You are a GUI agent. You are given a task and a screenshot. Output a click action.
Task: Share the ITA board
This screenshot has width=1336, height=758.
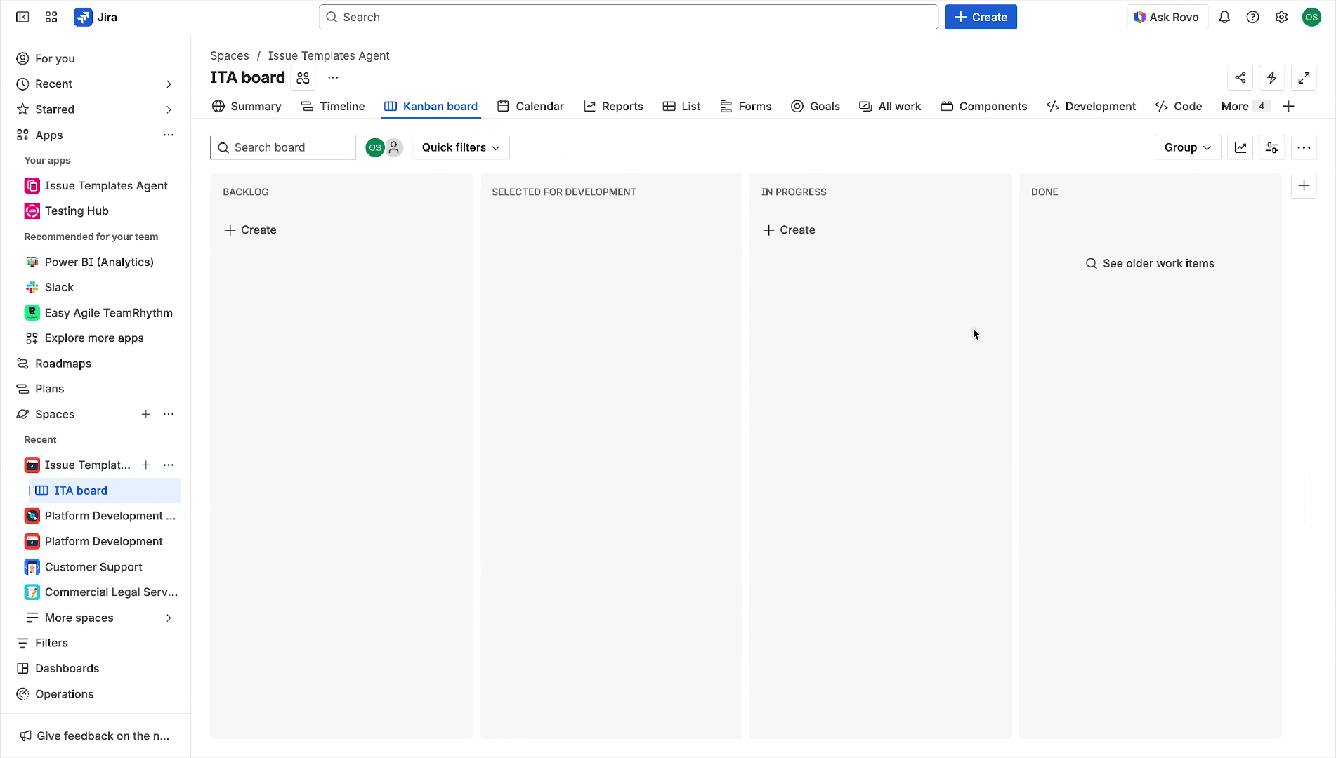(x=1240, y=77)
